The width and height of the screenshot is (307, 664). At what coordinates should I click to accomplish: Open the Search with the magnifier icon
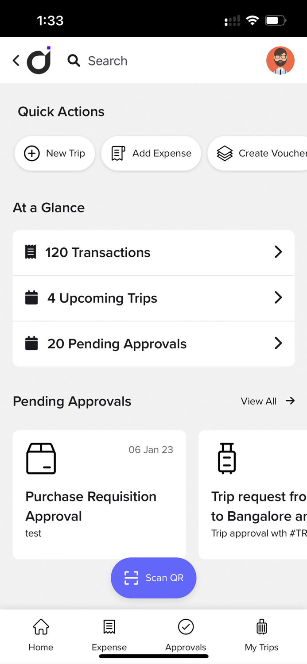[74, 61]
